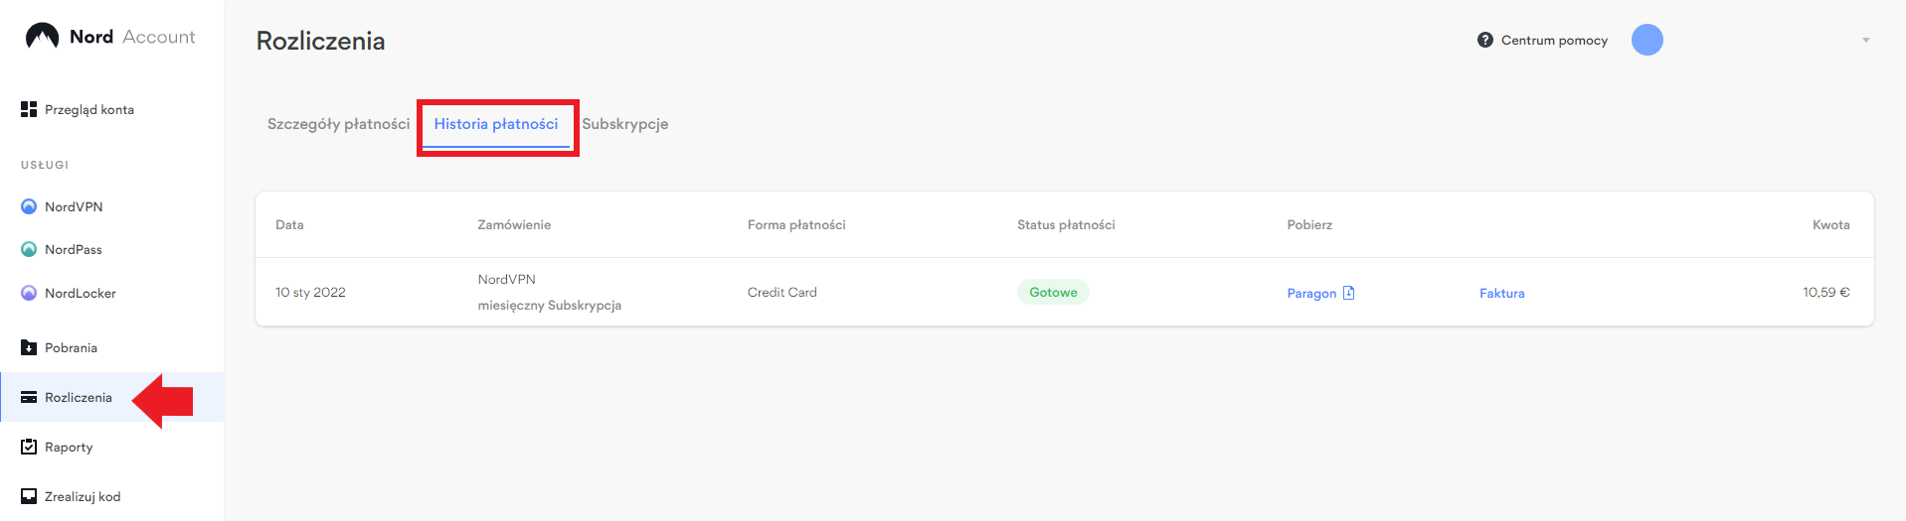The height and width of the screenshot is (521, 1906).
Task: Select Rozliczenia in the sidebar
Action: (x=78, y=397)
